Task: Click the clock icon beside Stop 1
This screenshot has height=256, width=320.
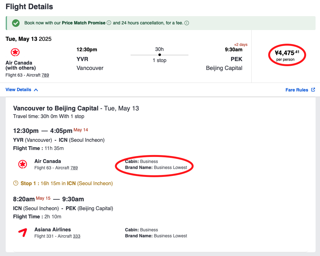Action: (15, 183)
